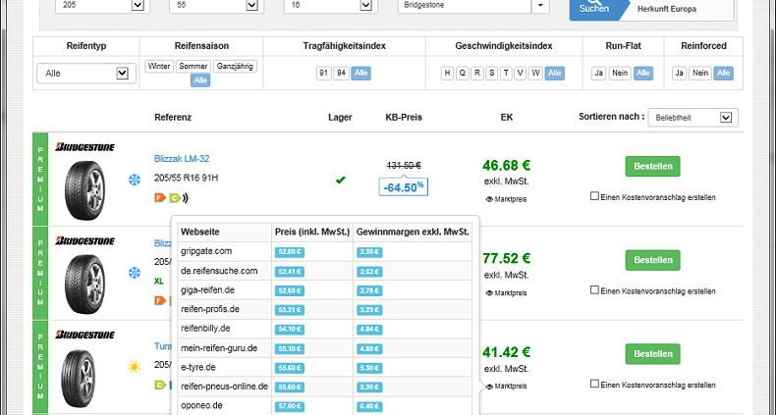Click the Bridgestone logo in the first row
Viewport: 776px width, 415px height.
point(85,147)
